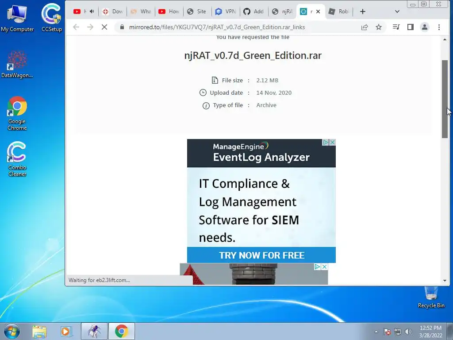453x340 pixels.
Task: Show hidden system tray icons
Action: (376, 332)
